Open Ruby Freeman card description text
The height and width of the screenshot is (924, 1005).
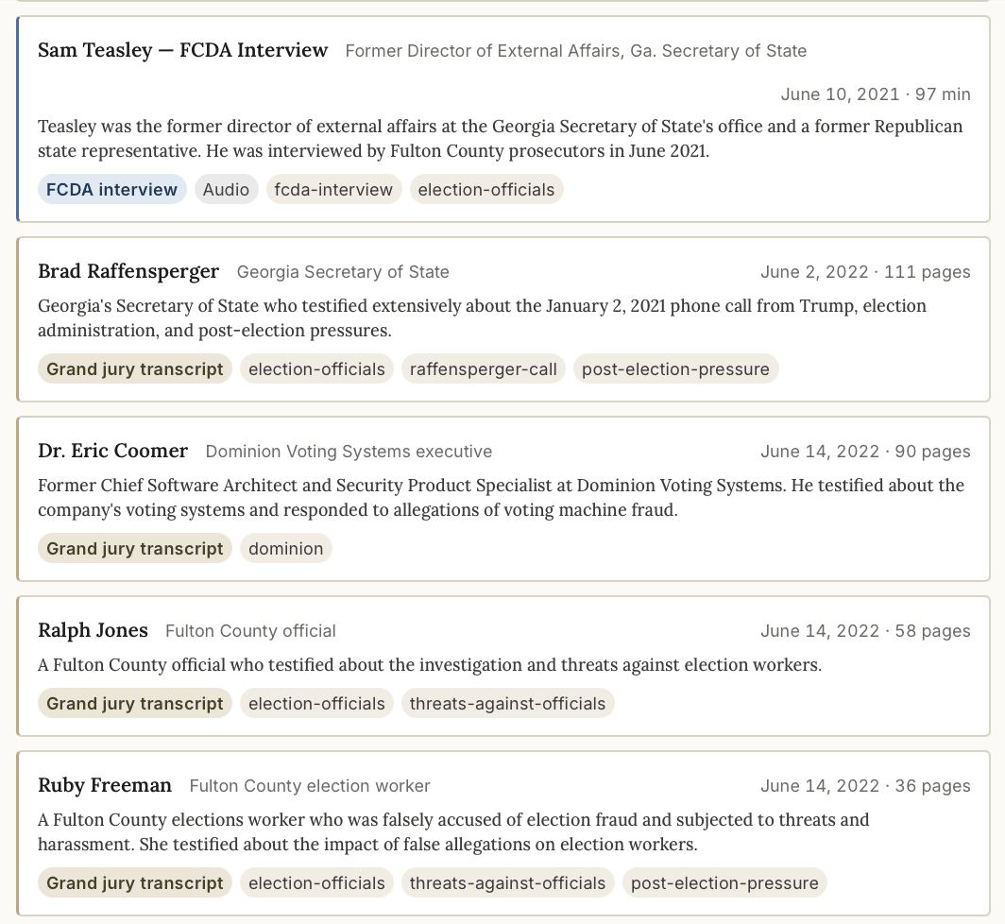pos(453,831)
